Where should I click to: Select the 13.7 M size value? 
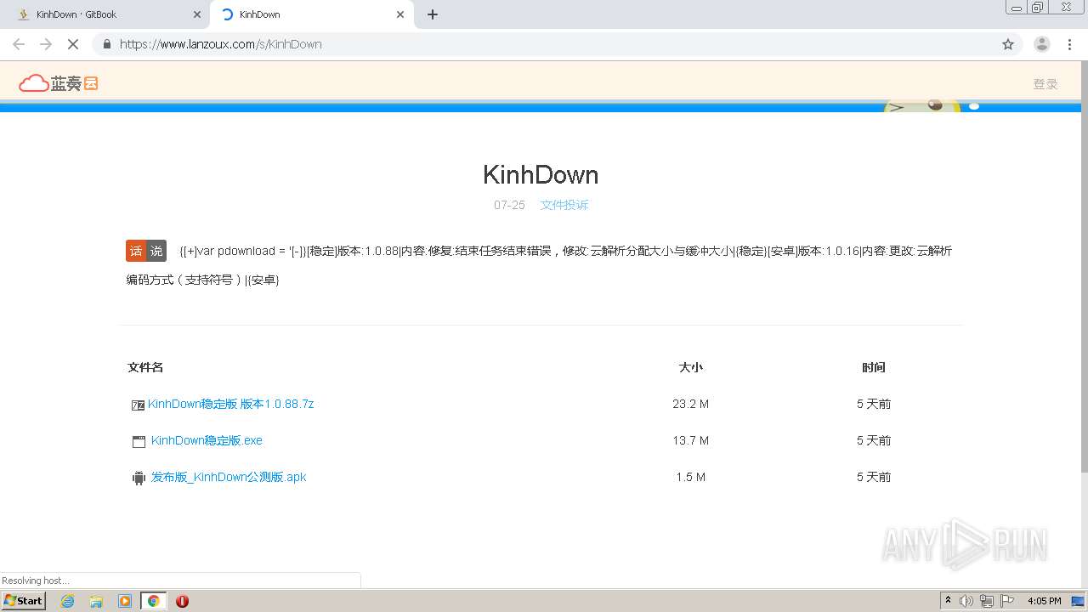690,440
